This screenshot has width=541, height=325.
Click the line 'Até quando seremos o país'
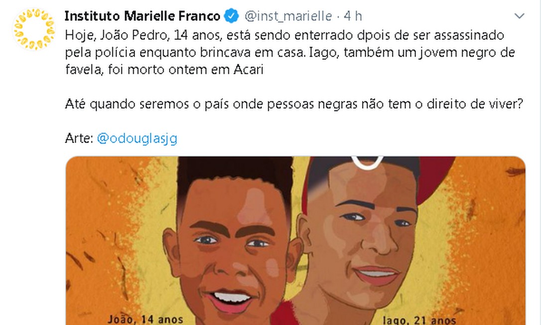(294, 104)
